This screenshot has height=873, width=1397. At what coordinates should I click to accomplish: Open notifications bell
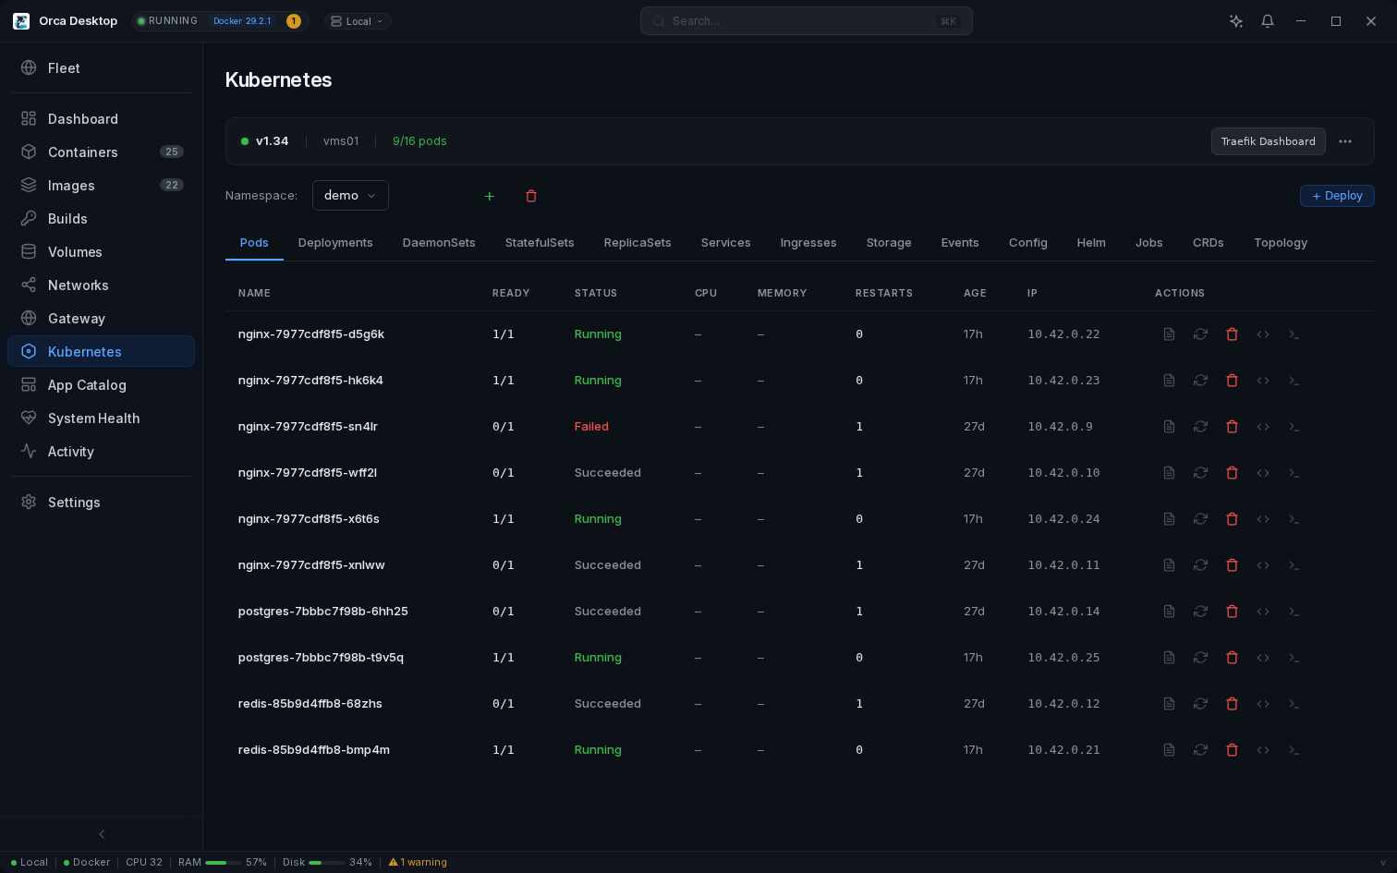1268,21
